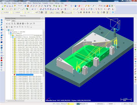Click the Backplot selected operations icon

pyautogui.click(x=18, y=23)
